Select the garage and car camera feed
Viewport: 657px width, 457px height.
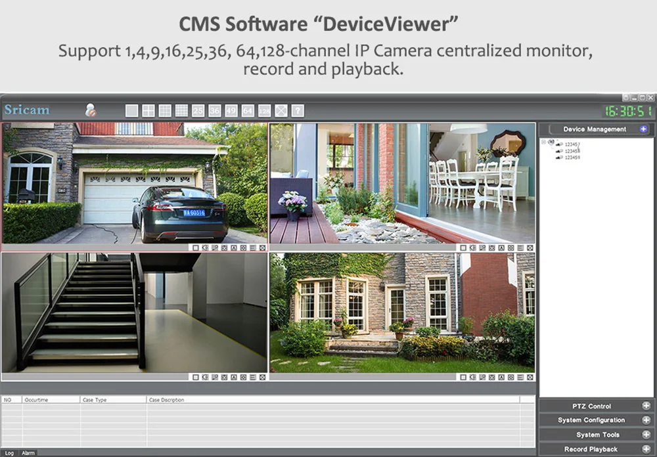[135, 183]
